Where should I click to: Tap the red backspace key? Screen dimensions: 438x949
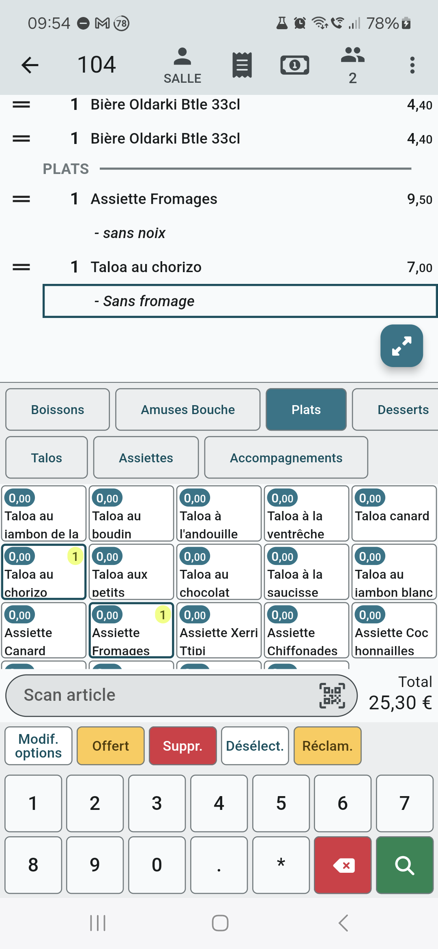point(343,865)
